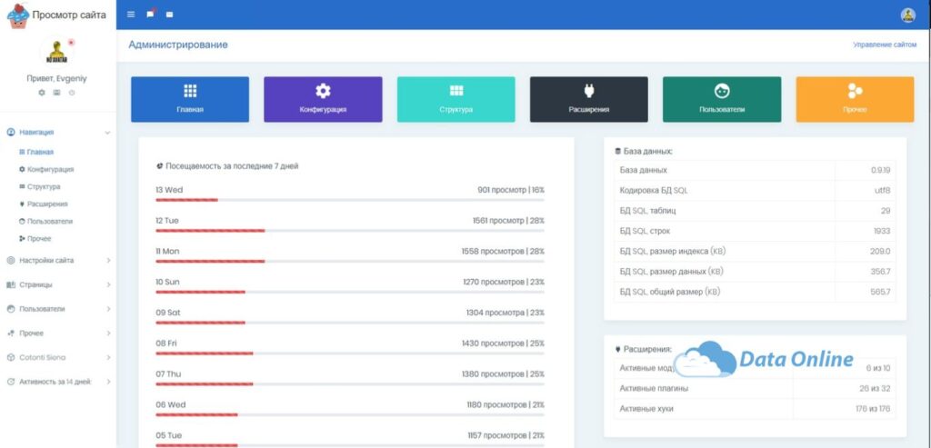Click the table icon on the Структура tile
Screen dimensions: 931x448
tap(456, 91)
